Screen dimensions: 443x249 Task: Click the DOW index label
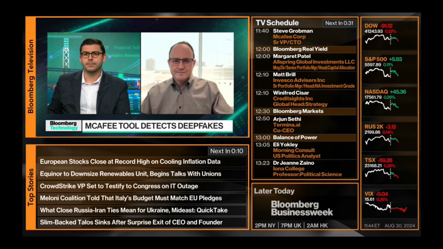(371, 26)
